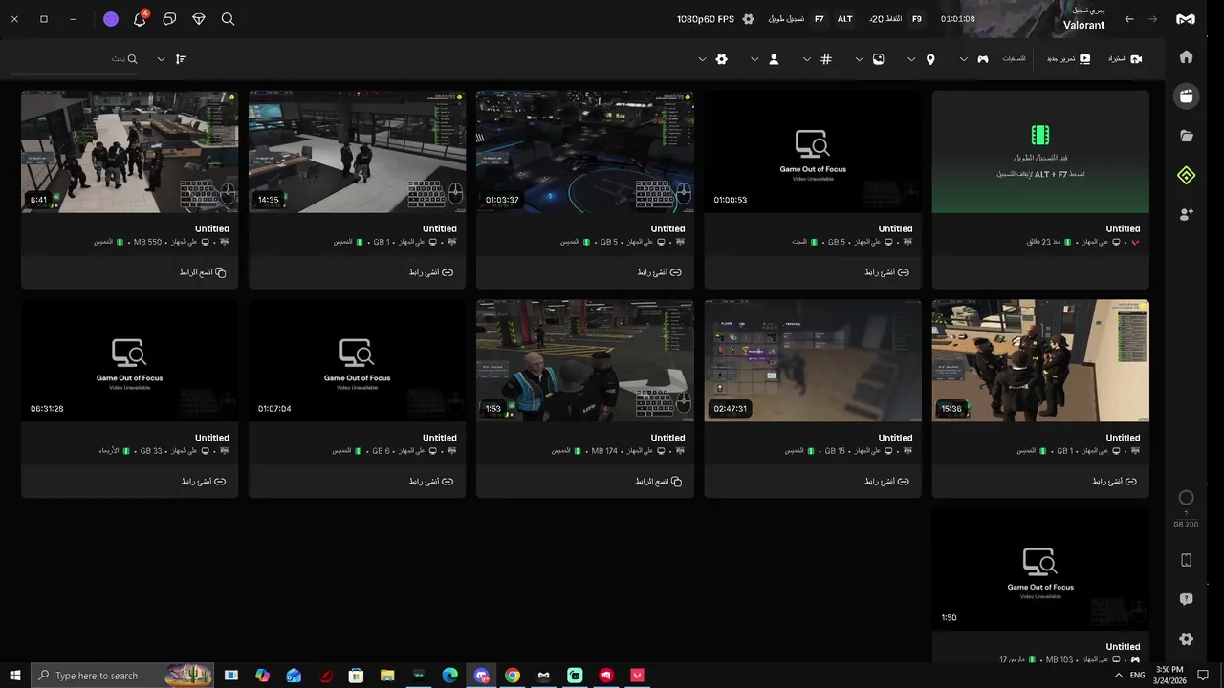The image size is (1224, 688).
Task: Click the ENG language indicator in tray
Action: pos(1138,676)
